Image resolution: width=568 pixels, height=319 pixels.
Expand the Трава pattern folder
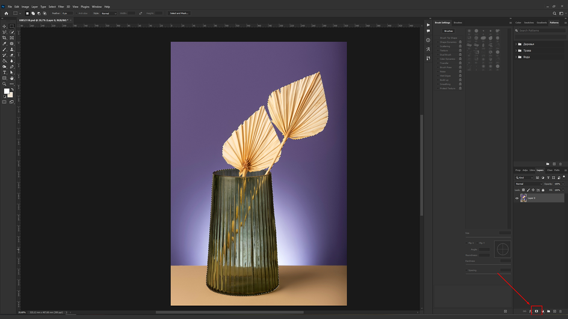tap(516, 50)
